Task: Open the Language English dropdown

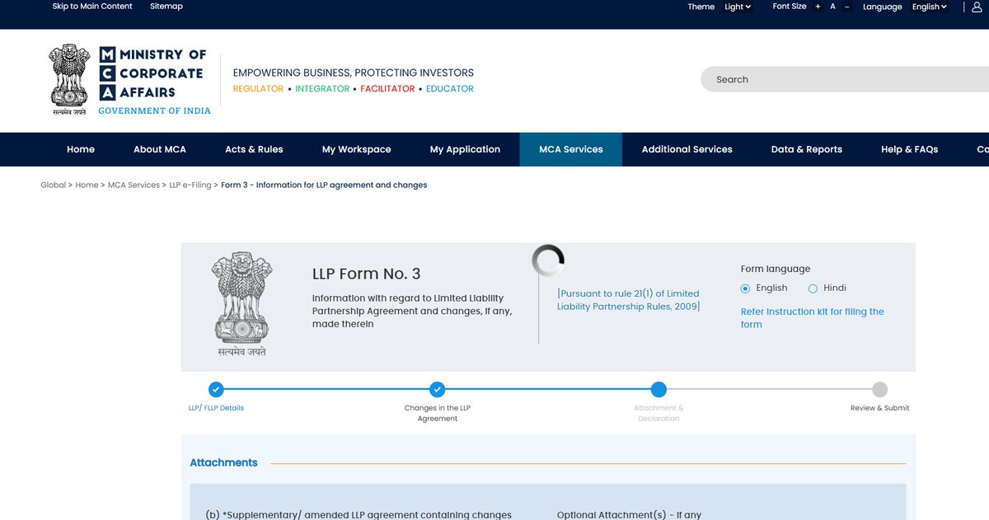Action: 930,7
